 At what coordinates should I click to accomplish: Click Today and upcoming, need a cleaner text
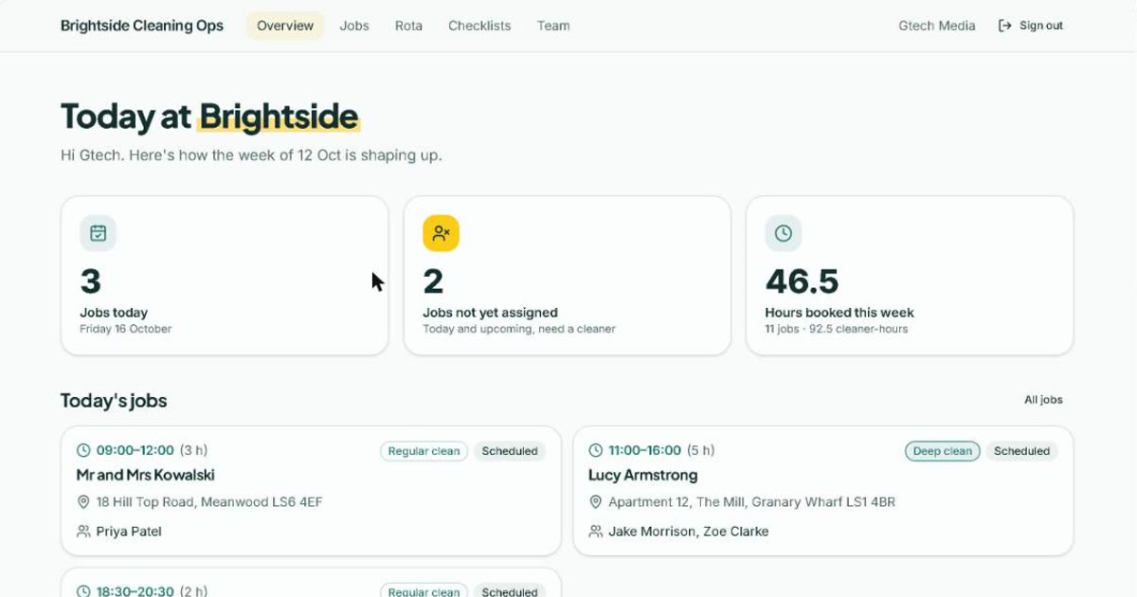[x=519, y=329]
